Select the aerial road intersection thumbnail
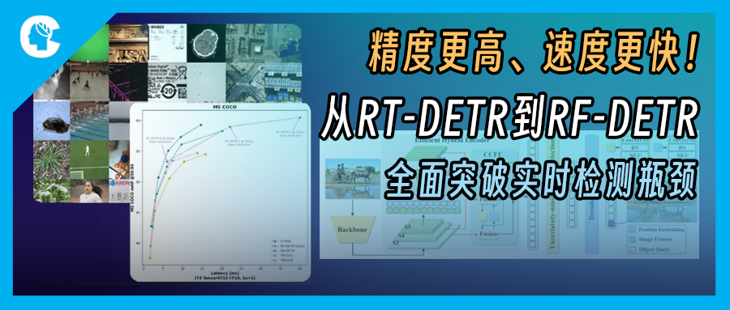 tap(245, 83)
